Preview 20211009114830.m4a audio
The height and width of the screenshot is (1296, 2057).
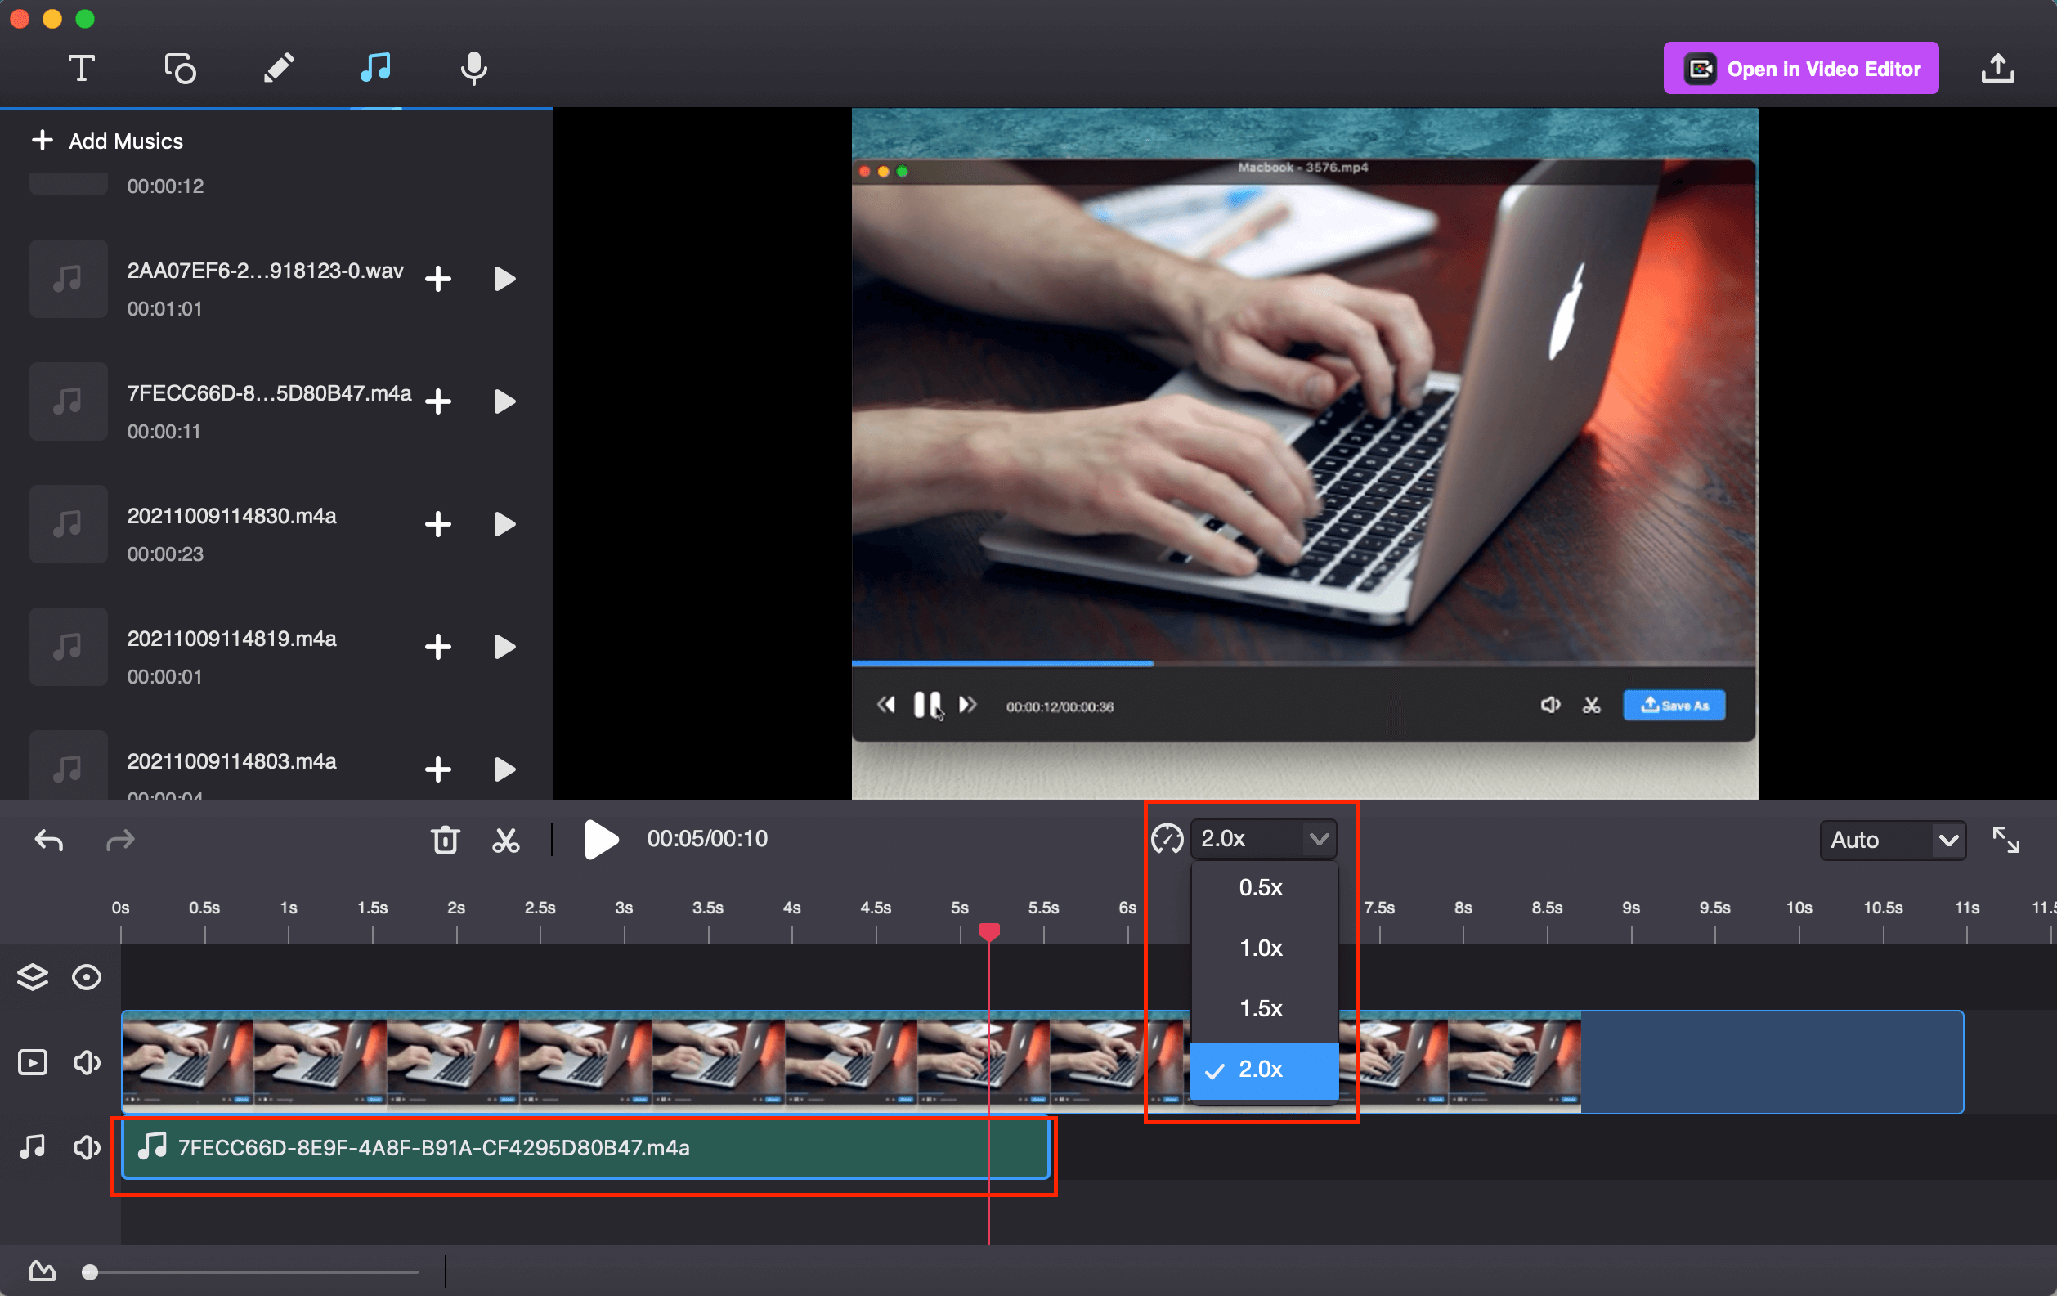tap(504, 523)
